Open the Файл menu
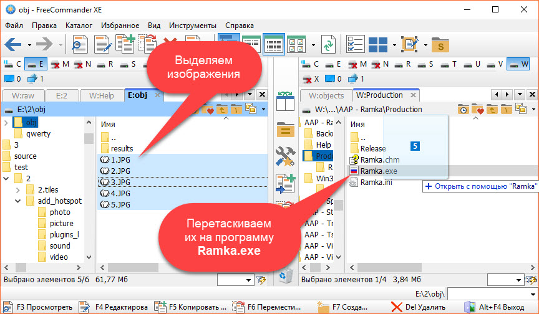Image resolution: width=539 pixels, height=314 pixels. [x=14, y=26]
